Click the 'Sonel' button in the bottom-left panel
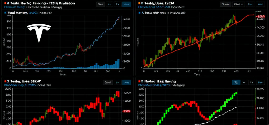This screenshot has height=125, width=269. pos(108,82)
